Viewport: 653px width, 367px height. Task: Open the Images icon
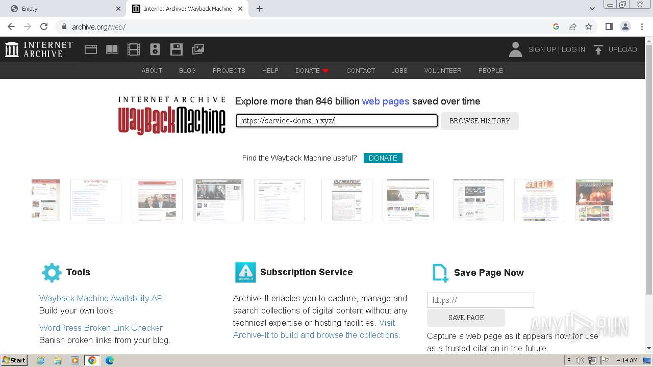coord(198,49)
